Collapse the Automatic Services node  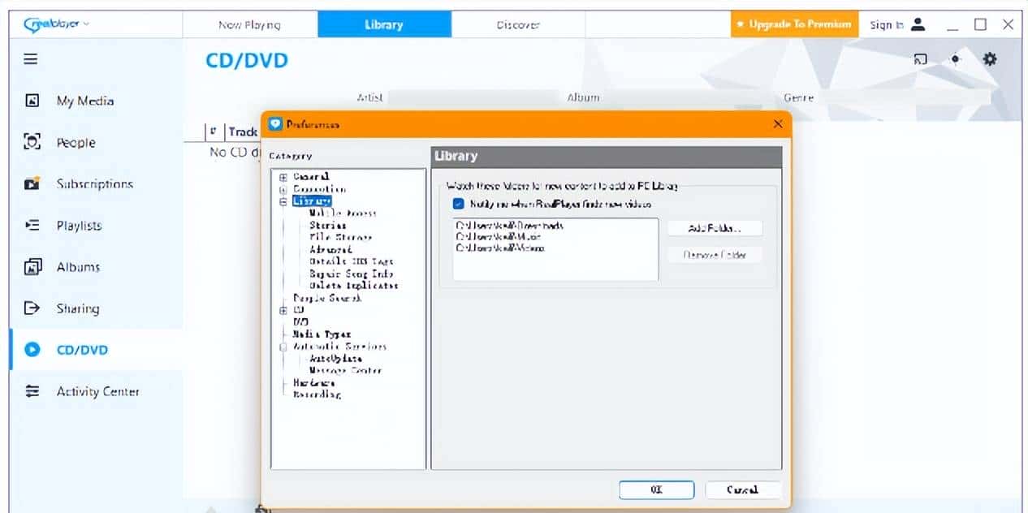(x=283, y=347)
